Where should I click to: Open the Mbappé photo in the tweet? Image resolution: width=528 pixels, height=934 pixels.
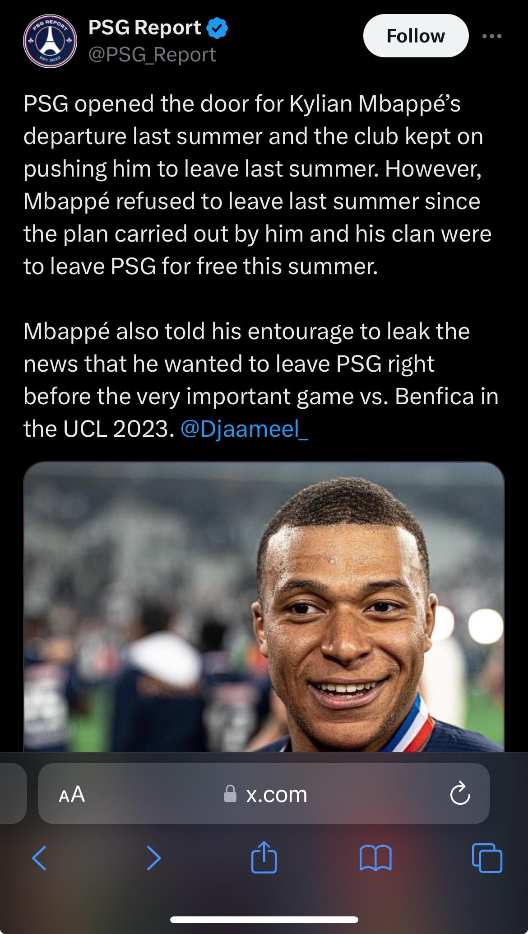pyautogui.click(x=264, y=605)
